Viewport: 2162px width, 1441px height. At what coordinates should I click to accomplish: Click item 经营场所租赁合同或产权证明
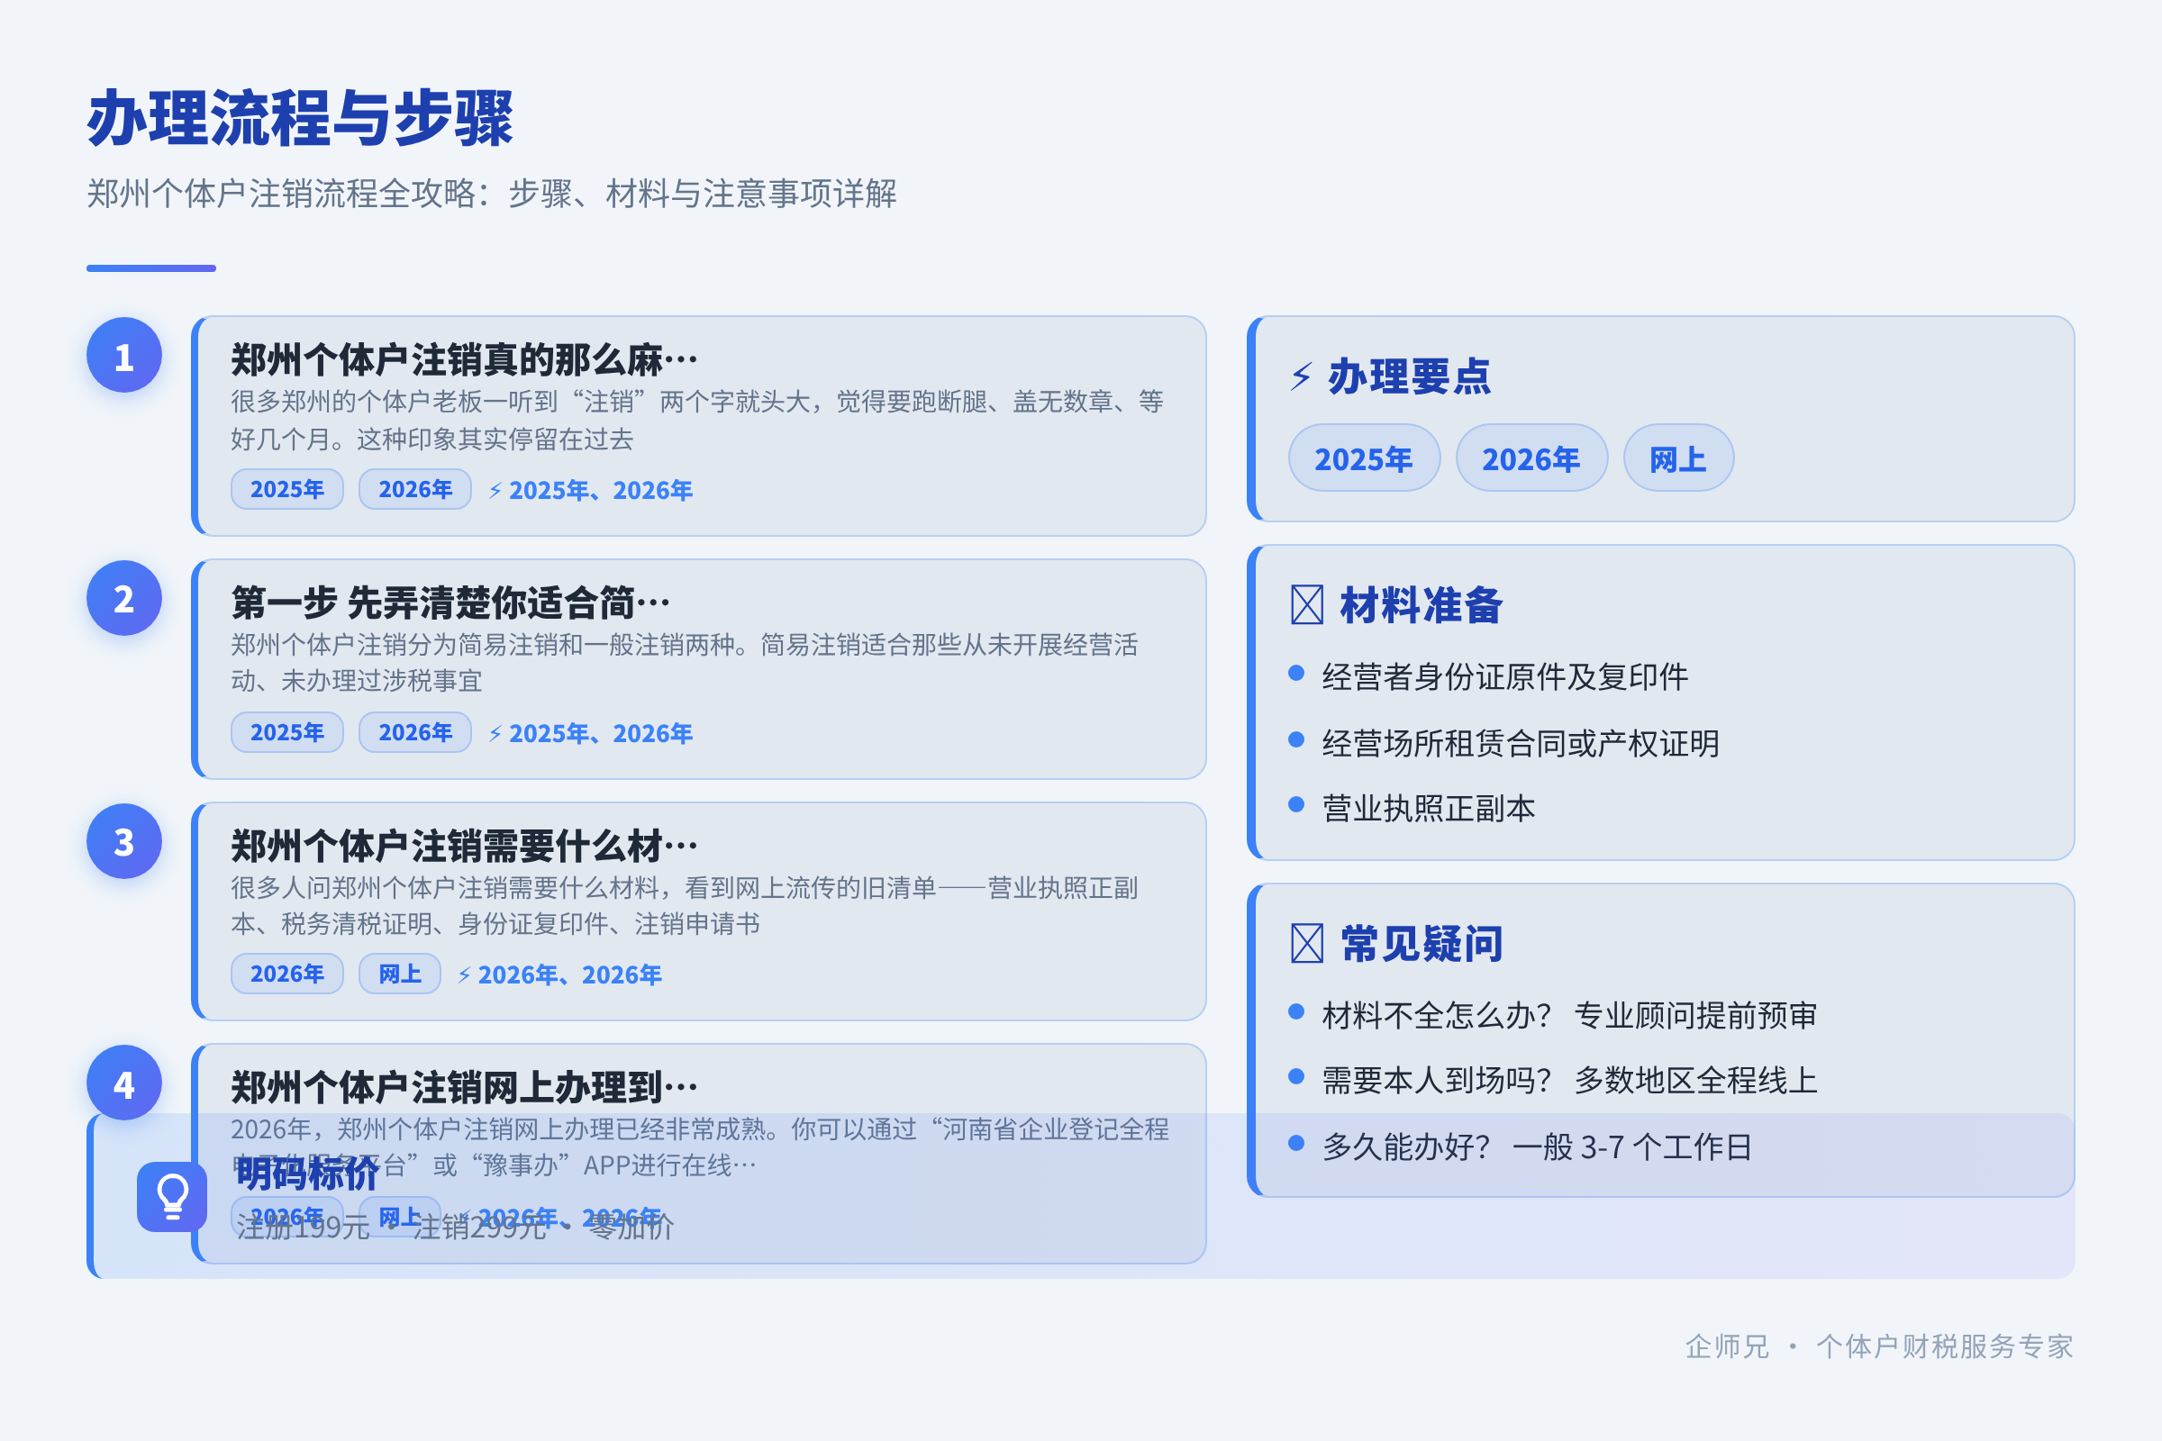pos(1521,742)
